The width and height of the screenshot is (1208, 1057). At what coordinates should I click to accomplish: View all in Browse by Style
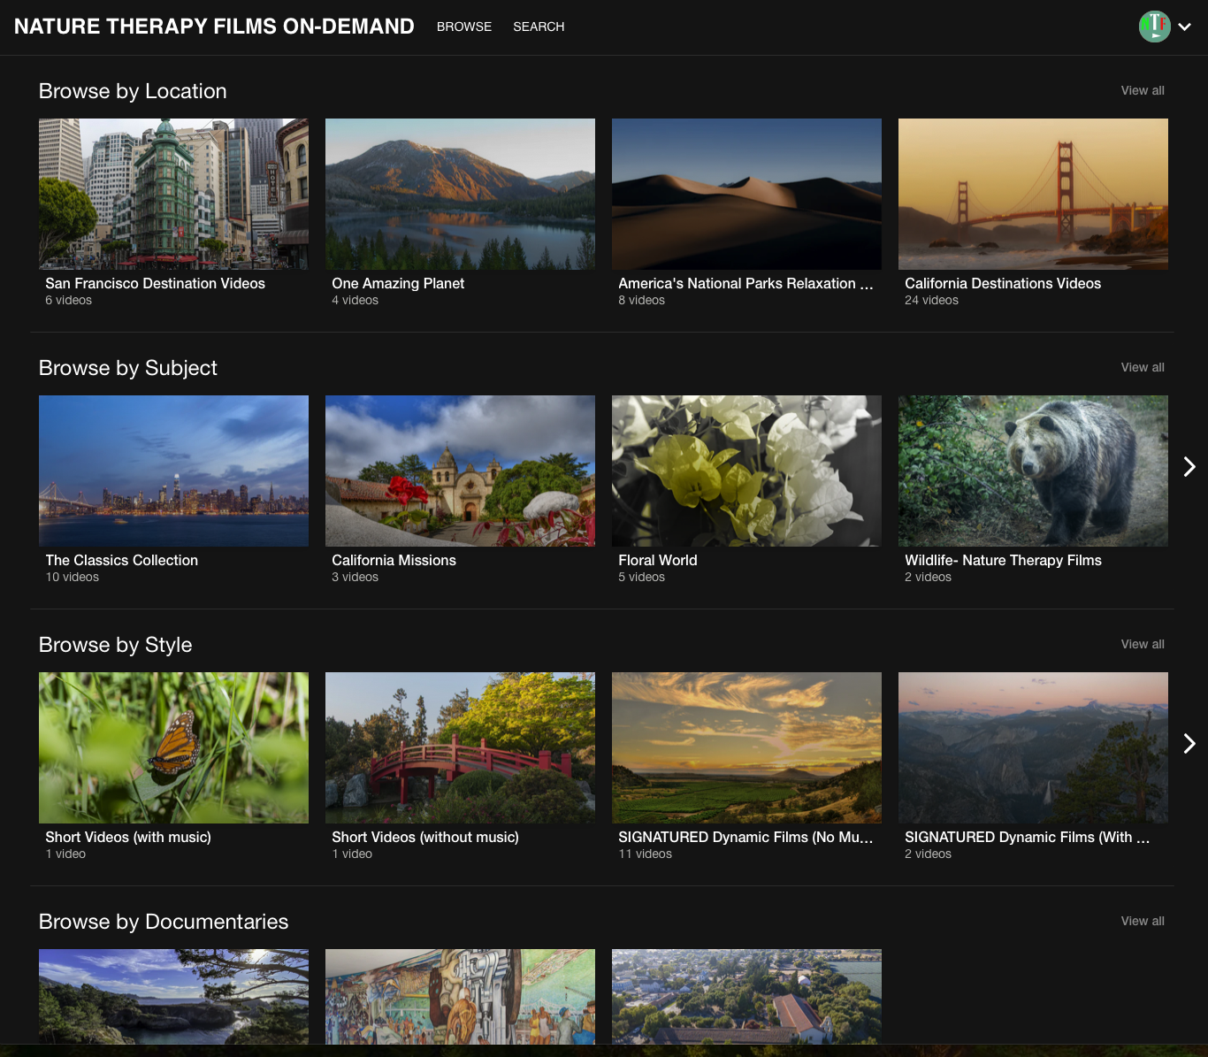pyautogui.click(x=1142, y=644)
